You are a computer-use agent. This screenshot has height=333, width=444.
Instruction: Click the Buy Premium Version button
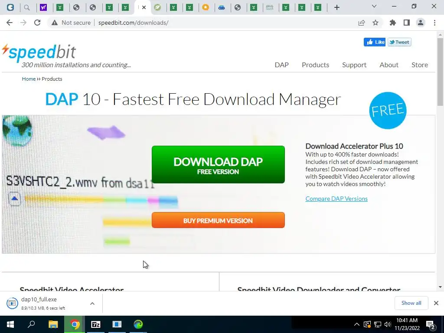[218, 220]
